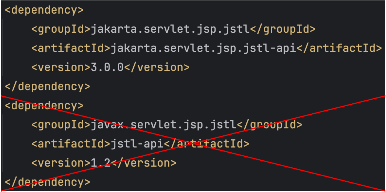Click the artifactId value jakarta.servlet.jsp.jstl-api

(204, 49)
